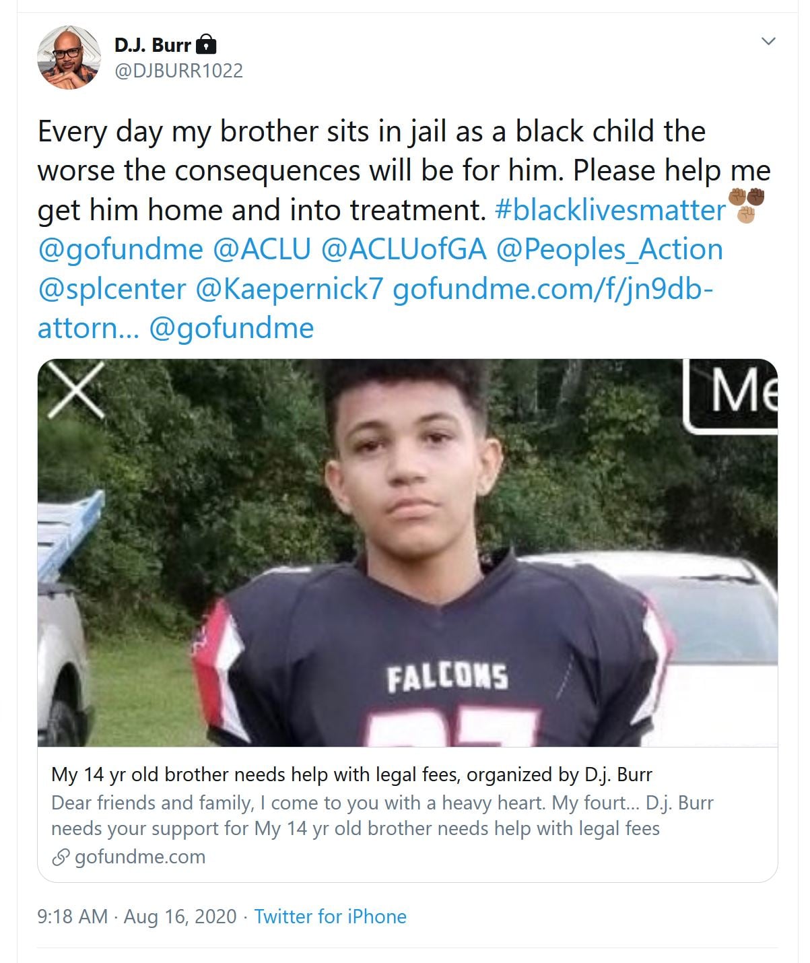
Task: Click the Twitter for iPhone source link
Action: pyautogui.click(x=330, y=917)
